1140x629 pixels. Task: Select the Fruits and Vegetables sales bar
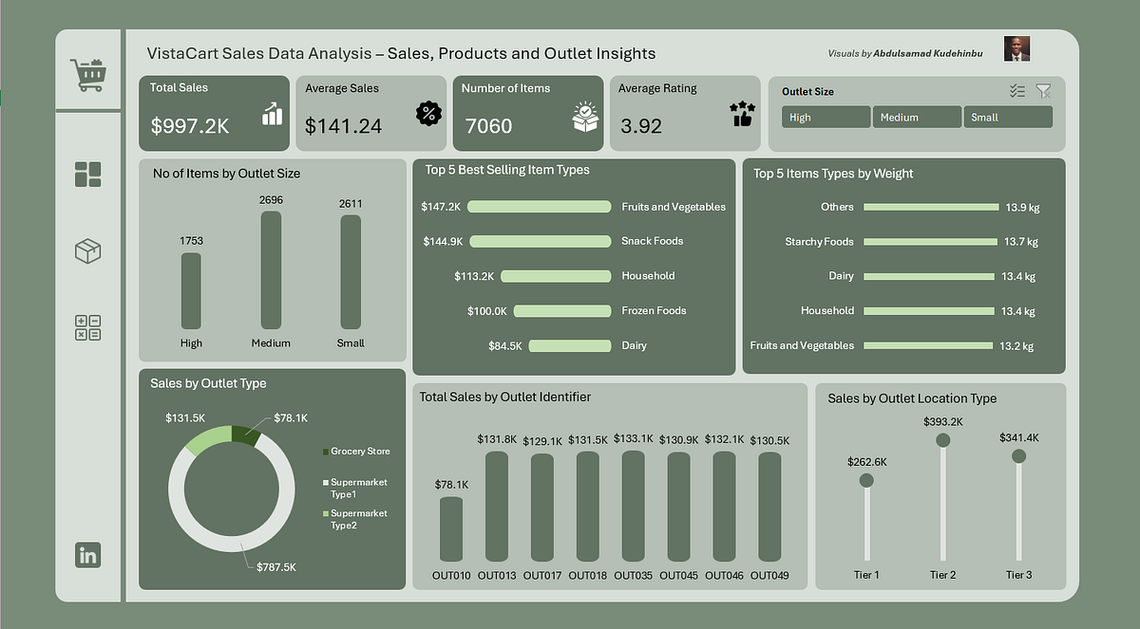coord(539,207)
